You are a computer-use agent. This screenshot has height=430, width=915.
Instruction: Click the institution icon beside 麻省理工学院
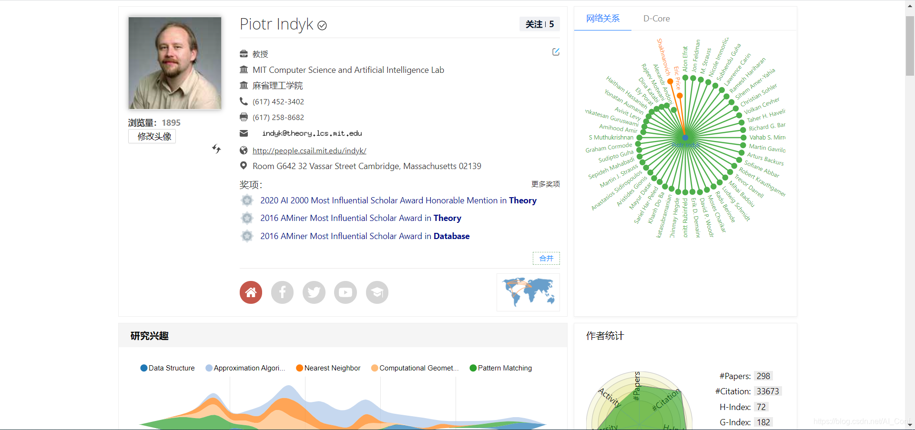click(x=244, y=85)
